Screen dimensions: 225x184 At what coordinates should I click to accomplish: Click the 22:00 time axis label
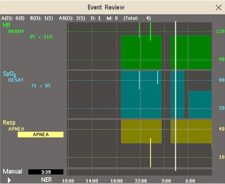click(x=141, y=181)
